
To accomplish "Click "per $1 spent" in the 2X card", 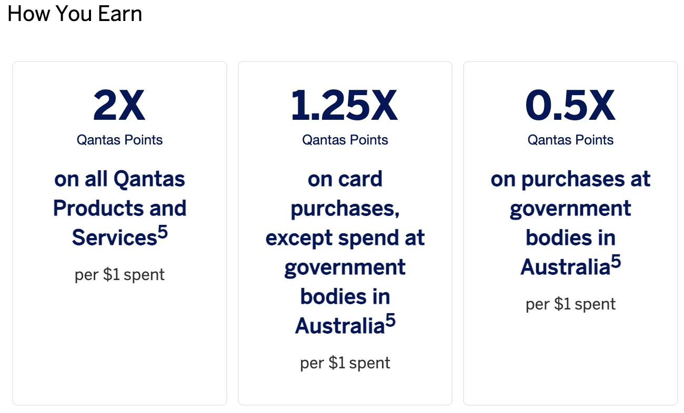I will click(x=119, y=275).
